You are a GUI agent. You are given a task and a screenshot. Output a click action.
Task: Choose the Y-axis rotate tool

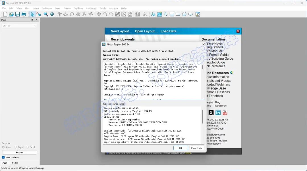pyautogui.click(x=84, y=14)
